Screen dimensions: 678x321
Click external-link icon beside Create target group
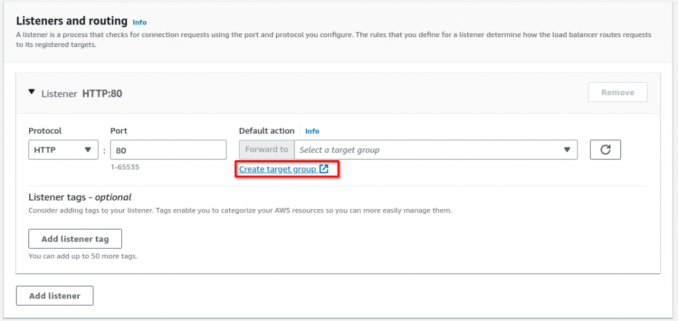pos(324,169)
